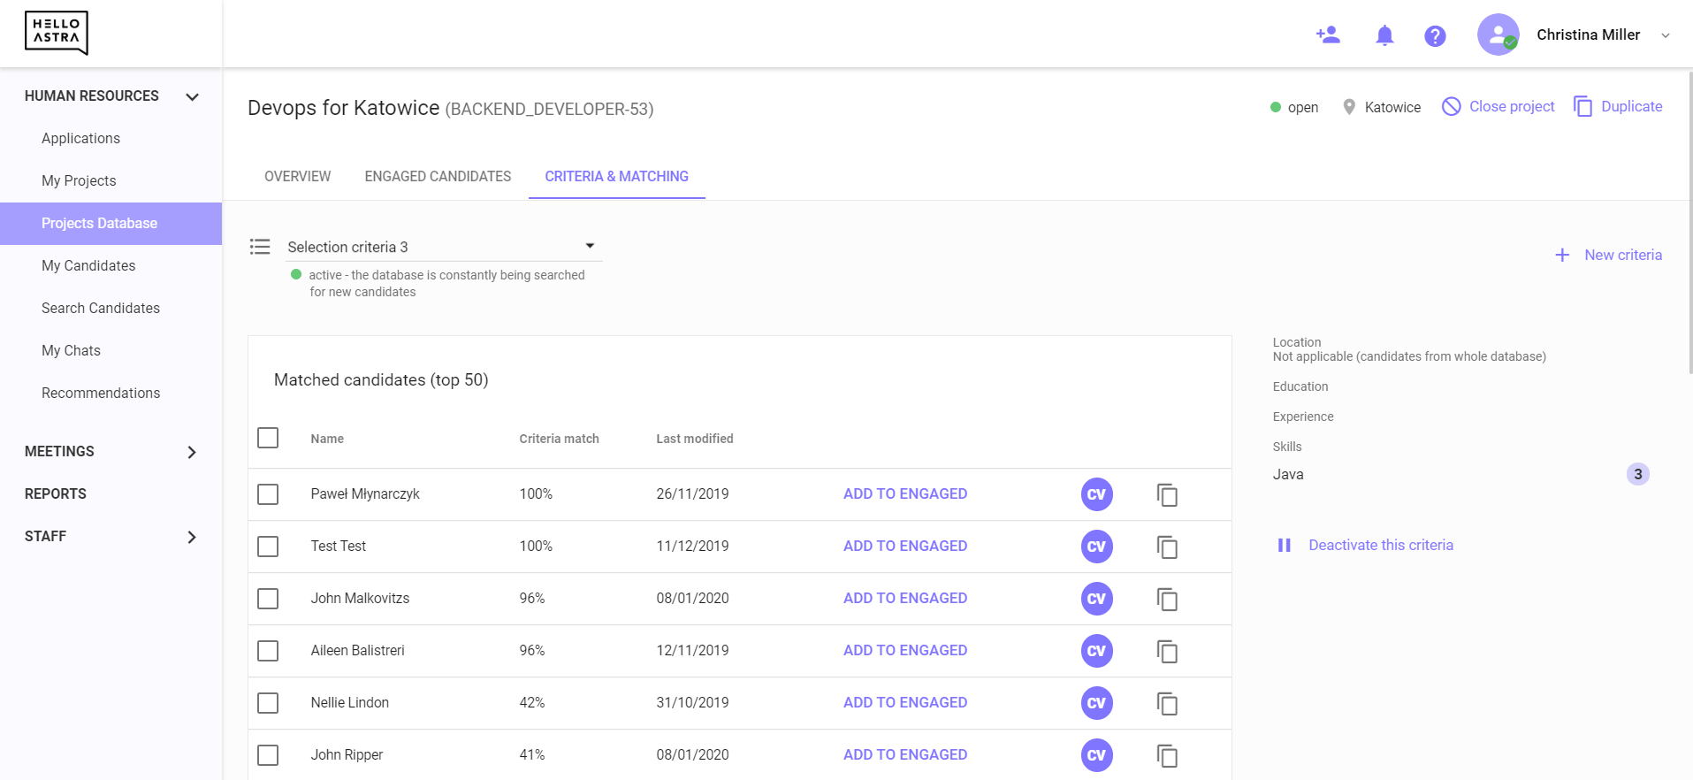This screenshot has width=1693, height=780.
Task: Add Test Test to engaged
Action: pyautogui.click(x=905, y=546)
